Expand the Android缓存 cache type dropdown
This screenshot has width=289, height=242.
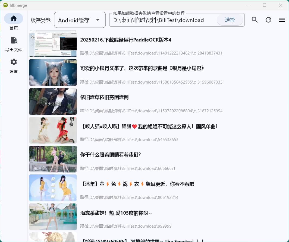point(80,20)
